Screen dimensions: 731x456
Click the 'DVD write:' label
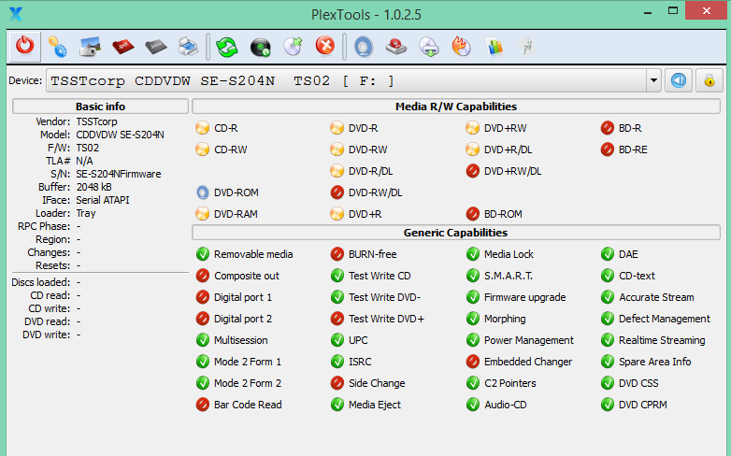(x=46, y=335)
